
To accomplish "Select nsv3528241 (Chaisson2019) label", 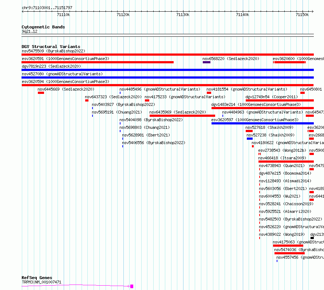I will (286, 204).
